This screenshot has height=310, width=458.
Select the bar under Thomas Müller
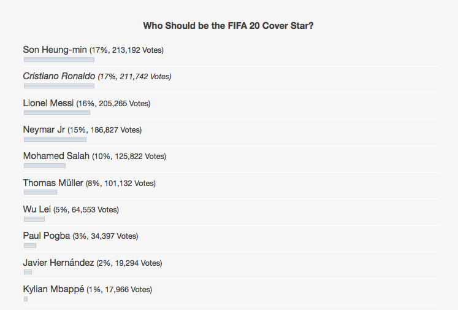(x=40, y=192)
